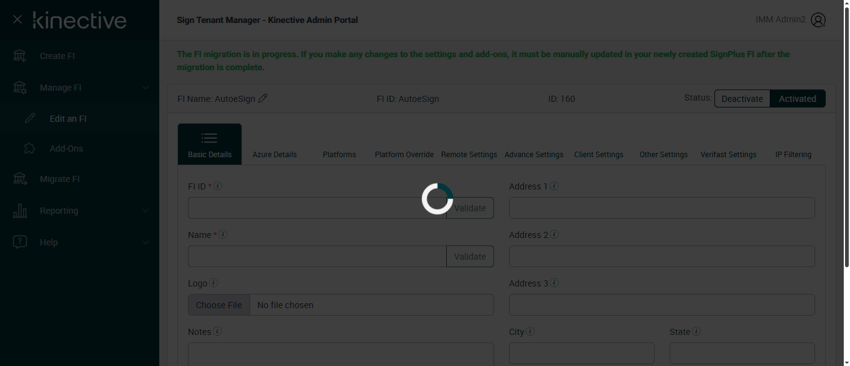This screenshot has width=850, height=366.
Task: Click into the City input field
Action: [x=581, y=353]
